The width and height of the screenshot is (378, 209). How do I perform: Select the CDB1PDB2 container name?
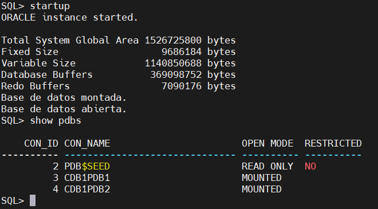(87, 189)
